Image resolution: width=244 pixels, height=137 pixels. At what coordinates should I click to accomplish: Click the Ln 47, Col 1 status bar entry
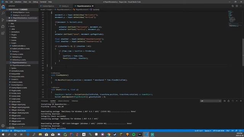[199, 131]
